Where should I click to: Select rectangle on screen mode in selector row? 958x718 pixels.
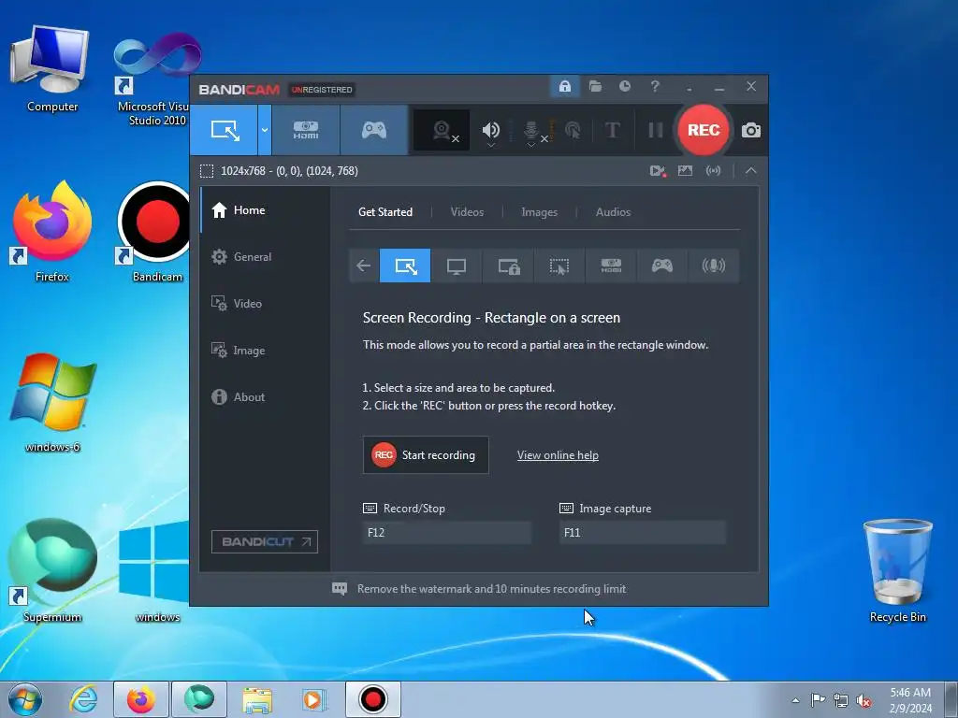405,266
